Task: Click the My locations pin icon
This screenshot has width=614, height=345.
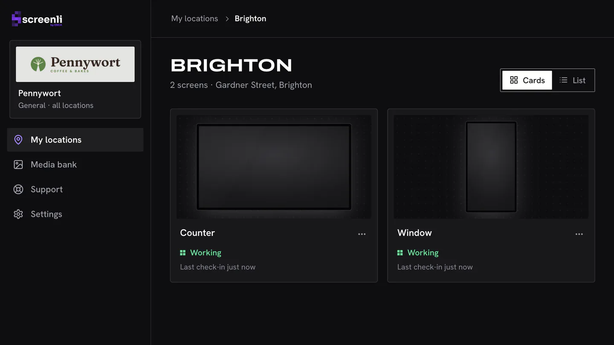Action: coord(18,140)
